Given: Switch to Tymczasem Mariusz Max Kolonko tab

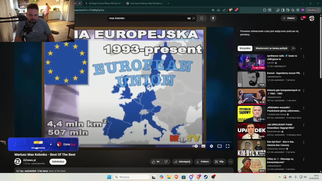Looking at the screenshot, I should (x=145, y=3).
